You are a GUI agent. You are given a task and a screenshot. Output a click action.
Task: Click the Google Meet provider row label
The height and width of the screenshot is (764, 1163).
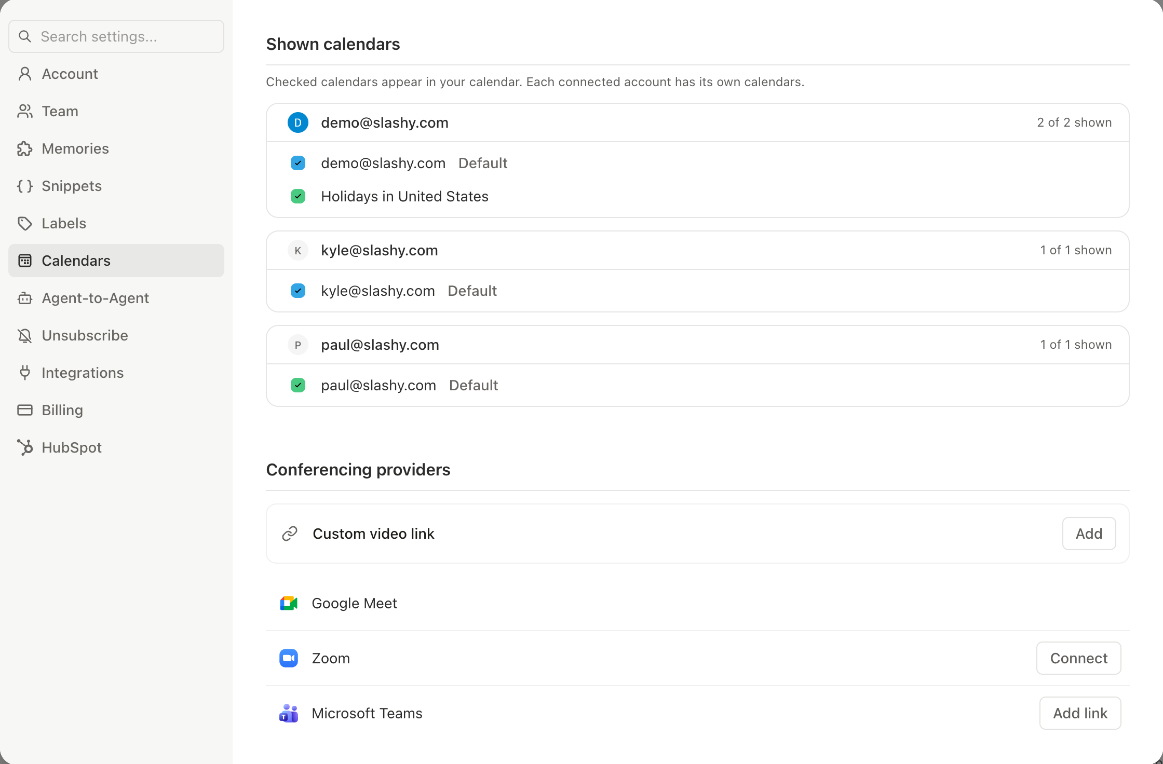click(x=354, y=603)
